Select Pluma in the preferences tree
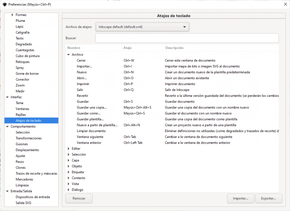The height and width of the screenshot is (211, 290). pyautogui.click(x=20, y=21)
